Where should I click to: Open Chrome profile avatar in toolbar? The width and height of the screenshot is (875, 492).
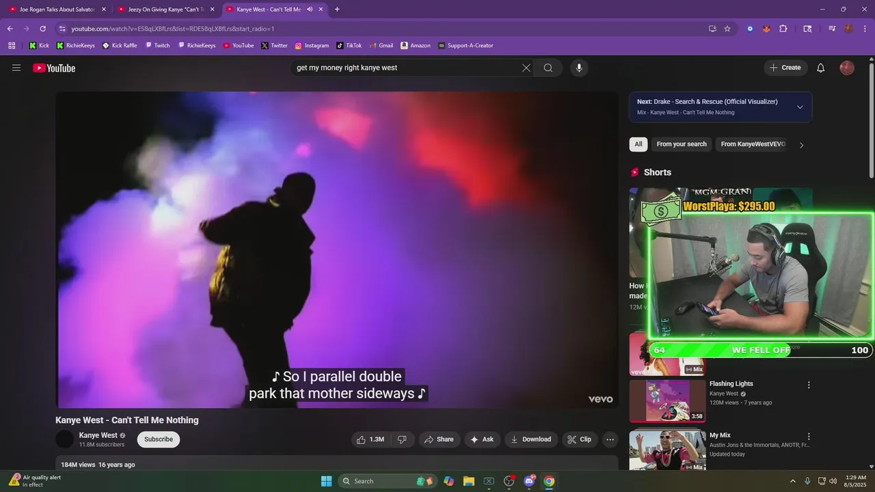(x=848, y=29)
